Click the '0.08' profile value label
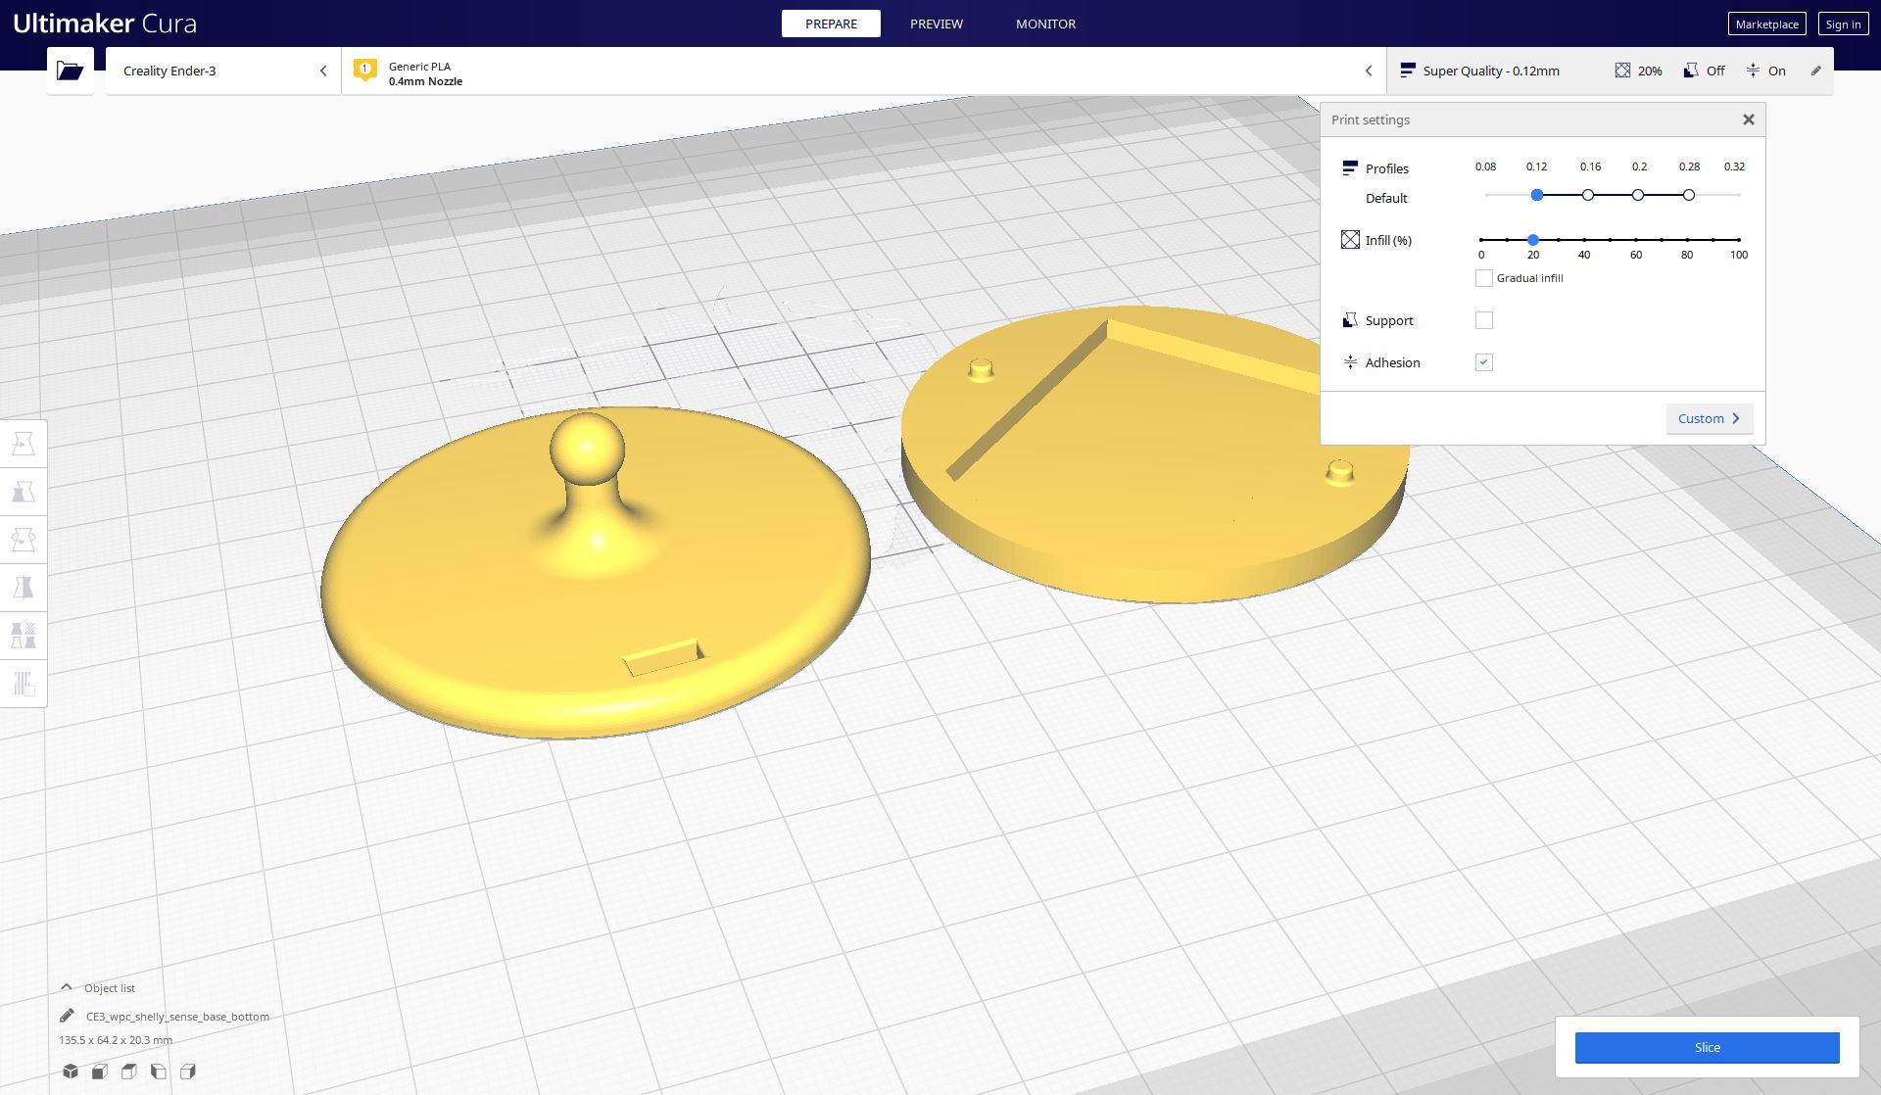This screenshot has height=1095, width=1881. click(x=1485, y=167)
